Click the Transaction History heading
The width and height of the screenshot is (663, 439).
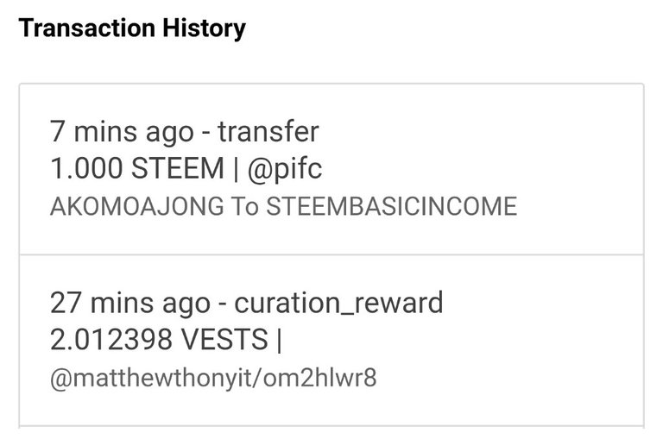(132, 28)
